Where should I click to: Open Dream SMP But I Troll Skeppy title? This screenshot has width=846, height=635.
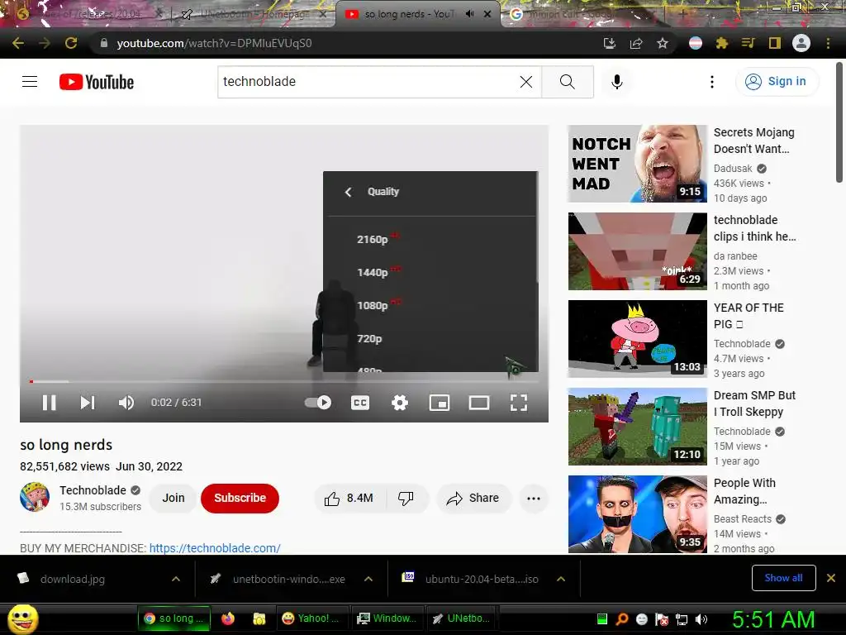(754, 403)
